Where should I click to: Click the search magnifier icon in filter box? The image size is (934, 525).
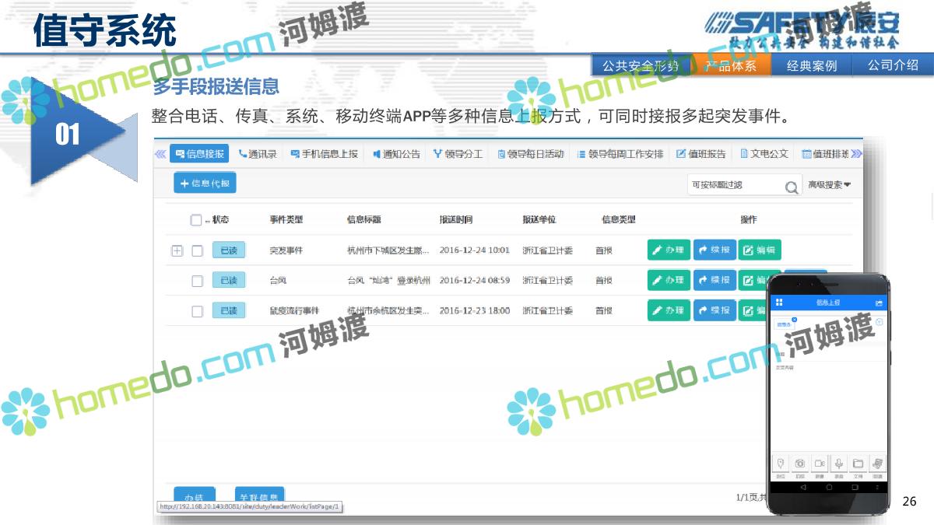pos(792,186)
